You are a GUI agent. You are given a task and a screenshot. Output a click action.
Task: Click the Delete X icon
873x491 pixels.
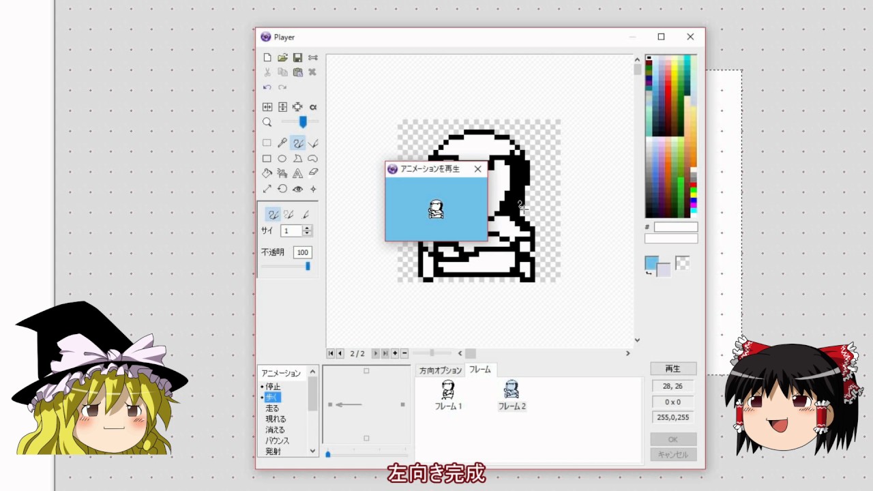312,72
